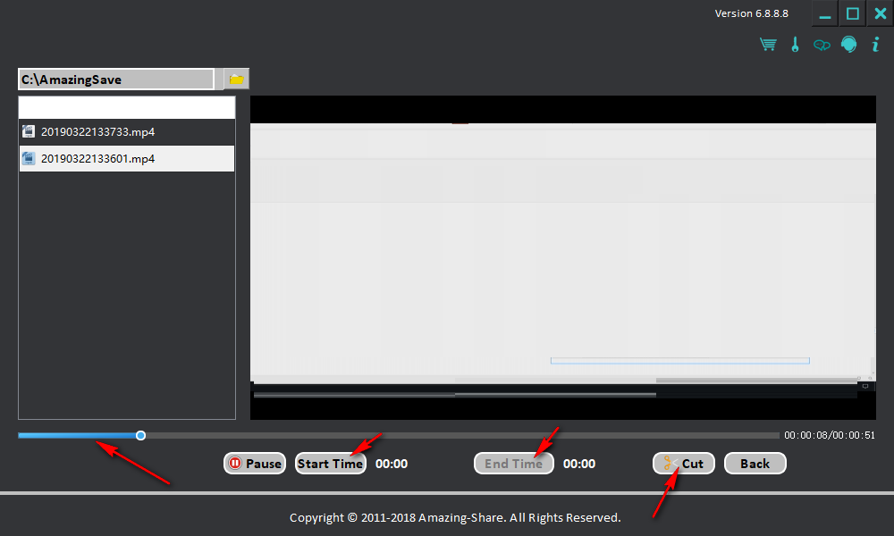Click the end time value 00:00 beside End Time

coord(579,464)
